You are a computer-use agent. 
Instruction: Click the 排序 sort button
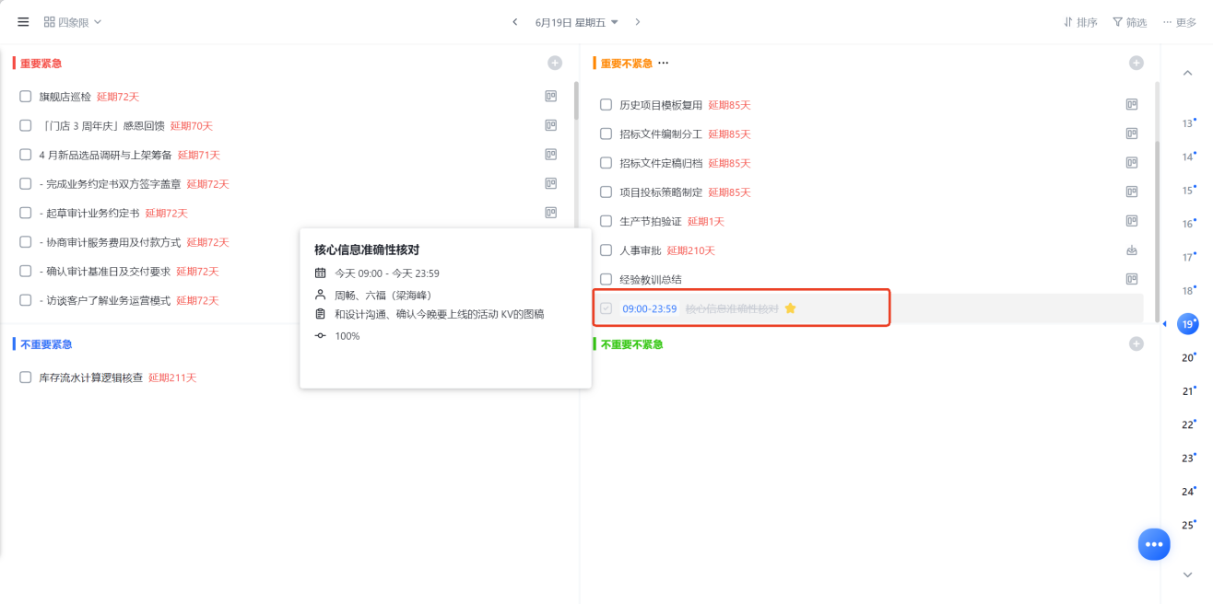[x=1080, y=22]
